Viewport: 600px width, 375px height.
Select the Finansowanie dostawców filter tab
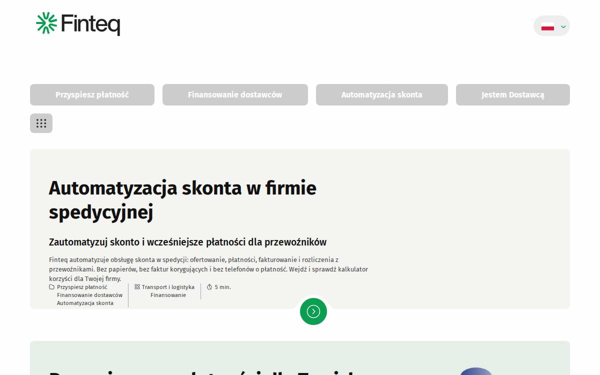[235, 94]
